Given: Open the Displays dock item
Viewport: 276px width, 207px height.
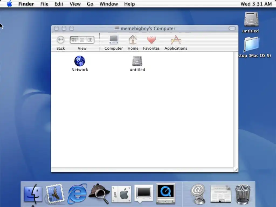Looking at the screenshot, I should click(143, 194).
